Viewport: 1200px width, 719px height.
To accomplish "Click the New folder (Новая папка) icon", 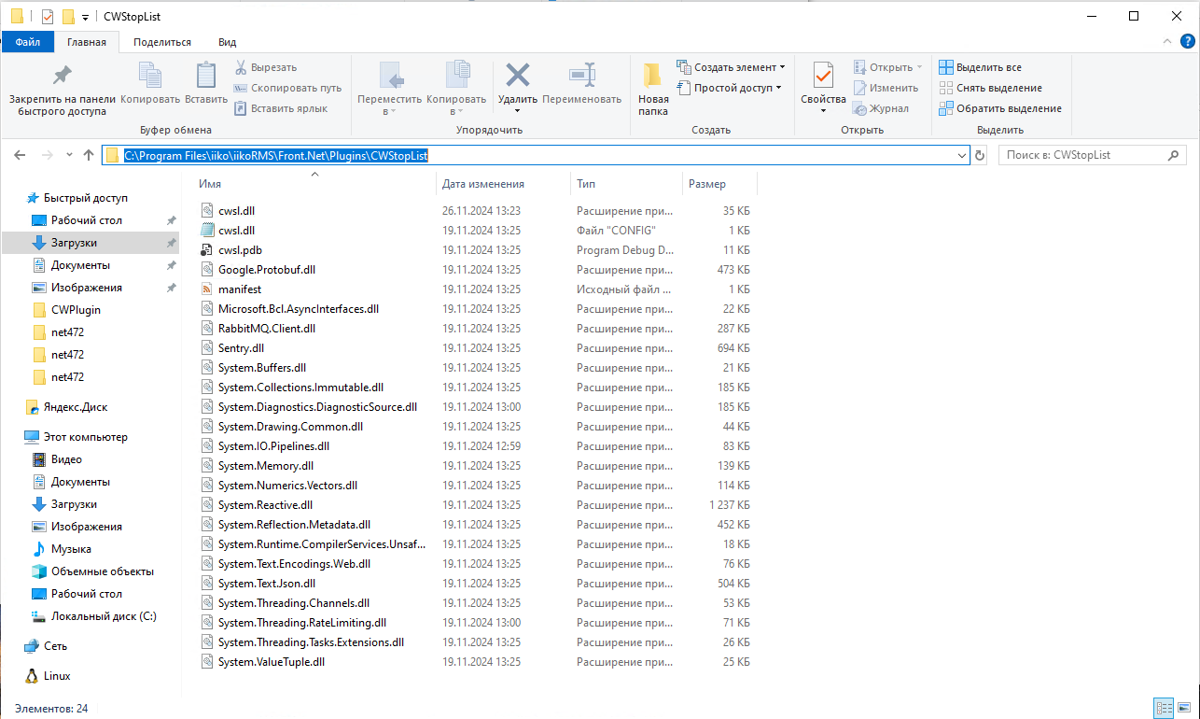I will click(653, 76).
